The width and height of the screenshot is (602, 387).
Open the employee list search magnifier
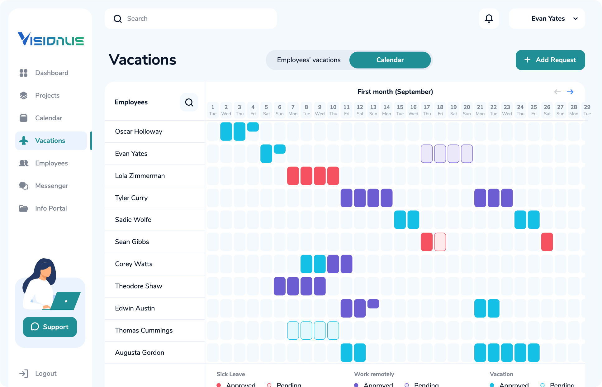[x=189, y=102]
